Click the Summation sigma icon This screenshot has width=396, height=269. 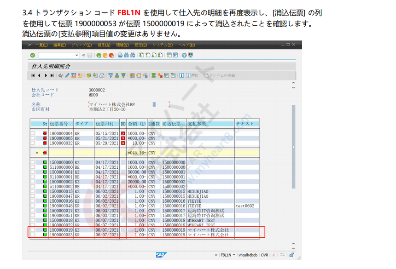click(153, 75)
